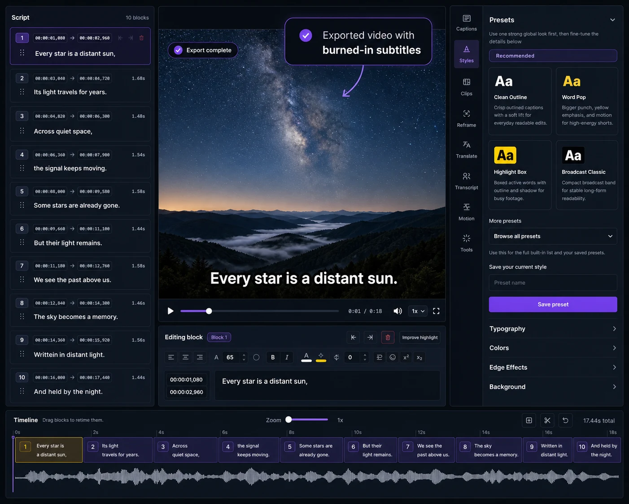Toggle subscript formatting

click(x=419, y=357)
